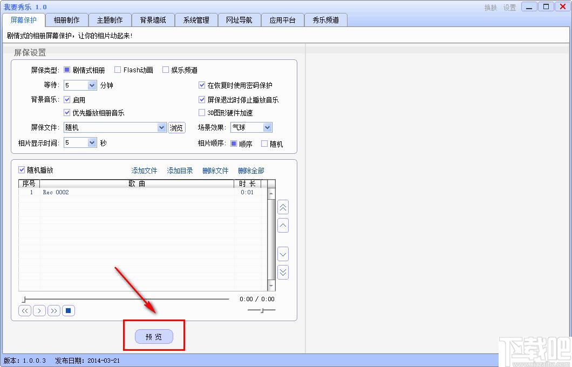Play the current song
Viewport: 572px width, 367px height.
(x=39, y=311)
